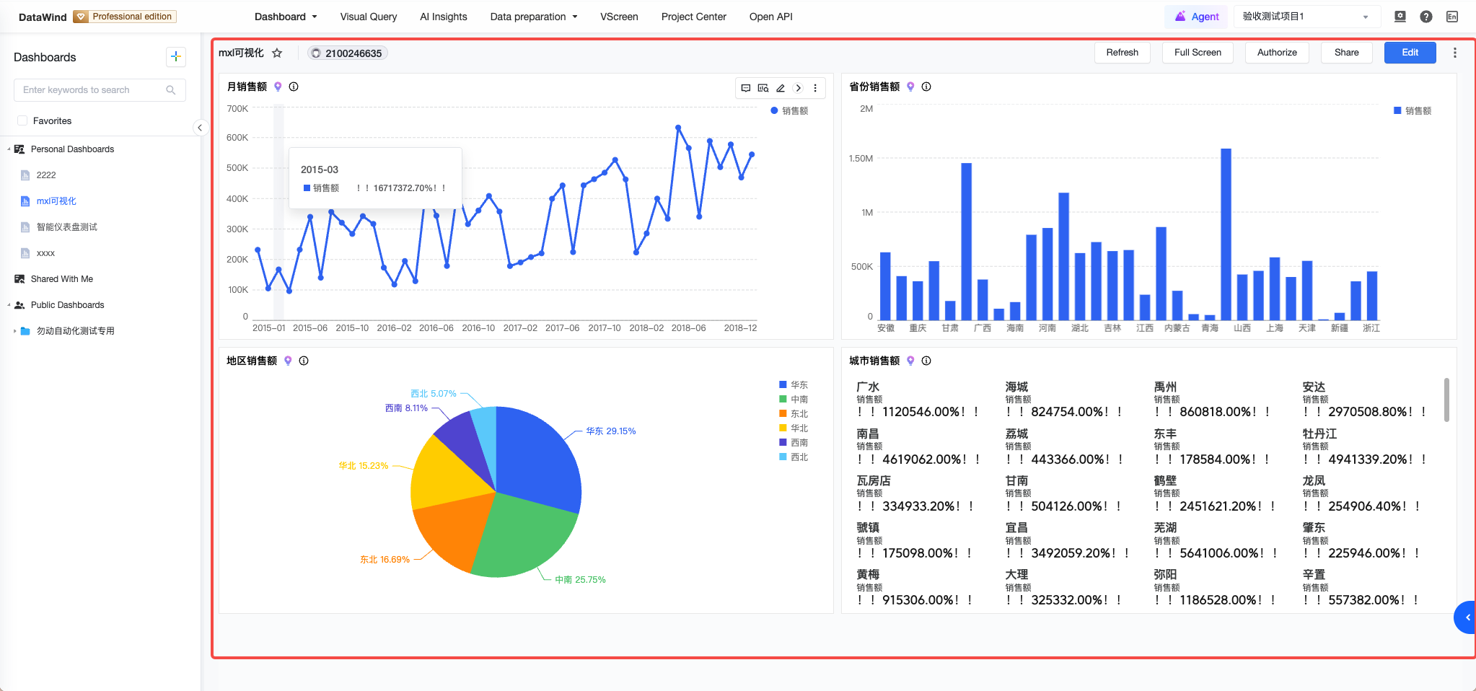Screen dimensions: 1476x691
Task: Switch language with the En icon
Action: pos(1452,17)
